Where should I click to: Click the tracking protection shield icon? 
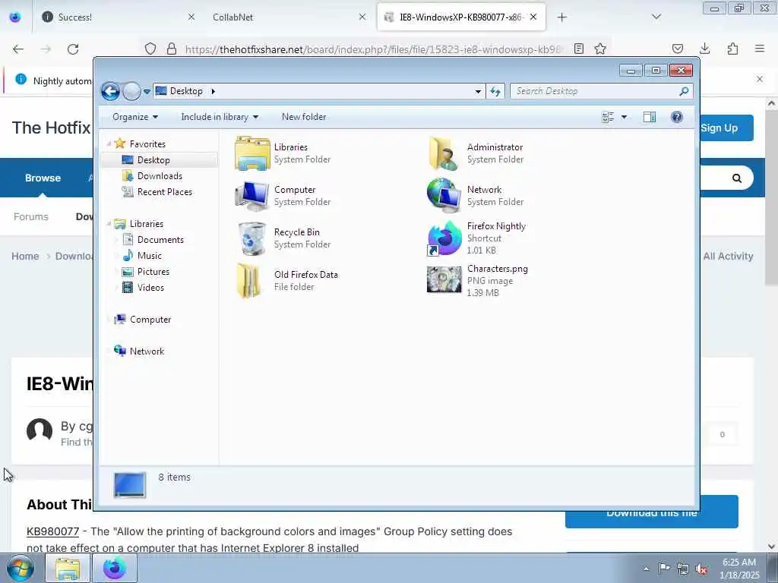click(x=150, y=49)
